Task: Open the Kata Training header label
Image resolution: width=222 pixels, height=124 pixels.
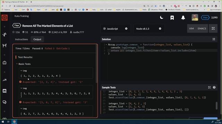Action: pos(22,16)
